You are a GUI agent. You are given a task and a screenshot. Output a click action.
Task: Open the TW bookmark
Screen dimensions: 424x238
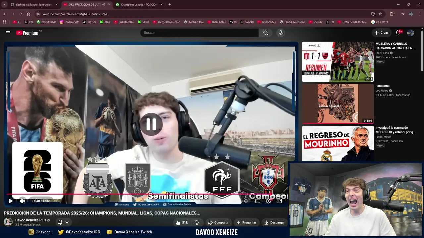[28, 22]
